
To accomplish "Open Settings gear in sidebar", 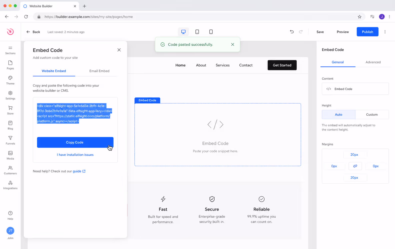I will pyautogui.click(x=10, y=95).
